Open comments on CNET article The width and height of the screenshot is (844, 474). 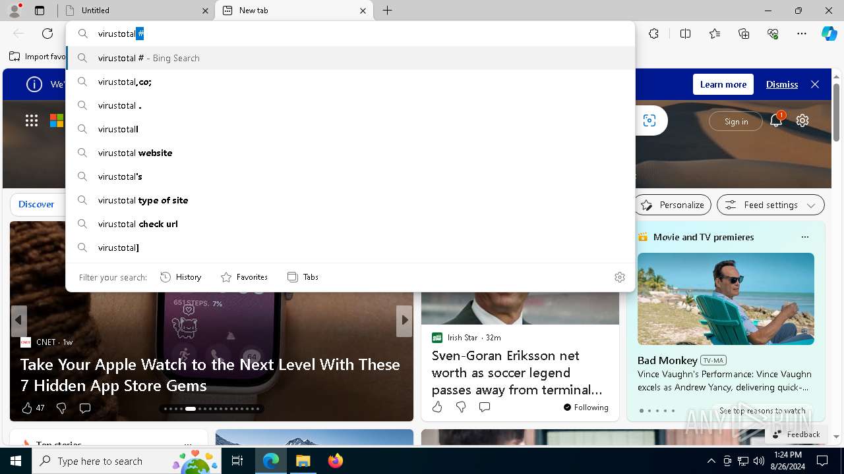(x=85, y=408)
